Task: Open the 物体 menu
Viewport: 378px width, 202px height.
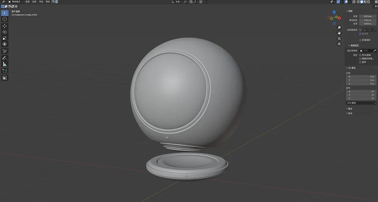Action: [48, 2]
